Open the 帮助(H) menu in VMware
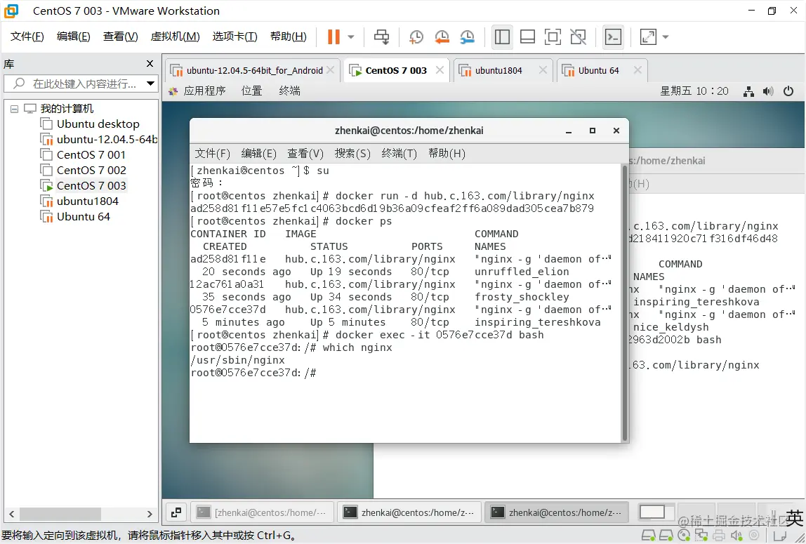The width and height of the screenshot is (806, 544). click(x=289, y=37)
